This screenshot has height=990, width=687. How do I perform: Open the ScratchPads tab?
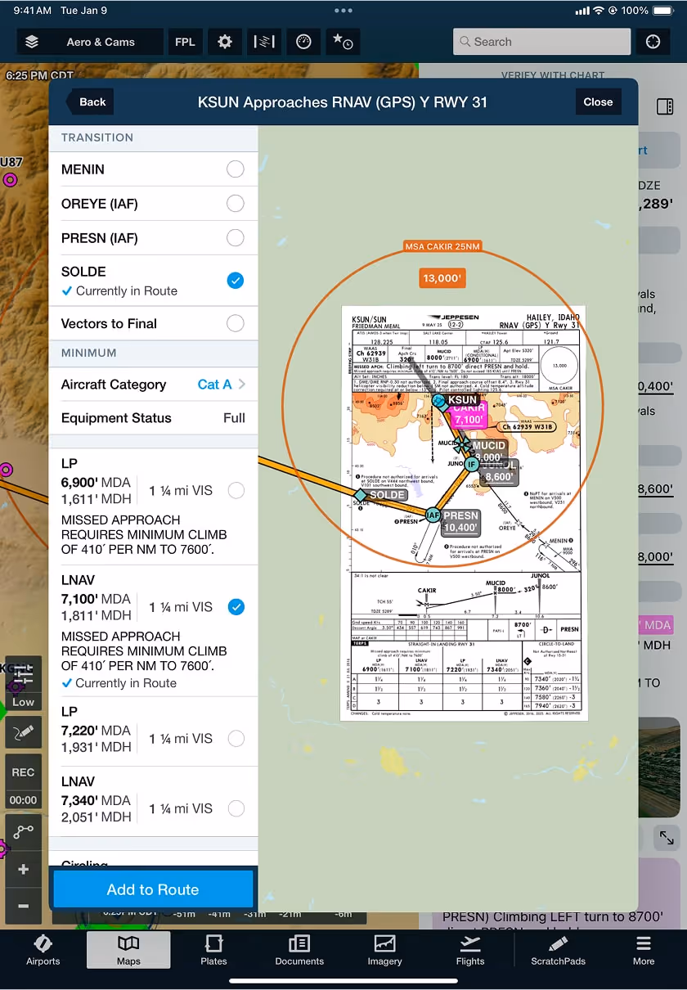coord(558,951)
